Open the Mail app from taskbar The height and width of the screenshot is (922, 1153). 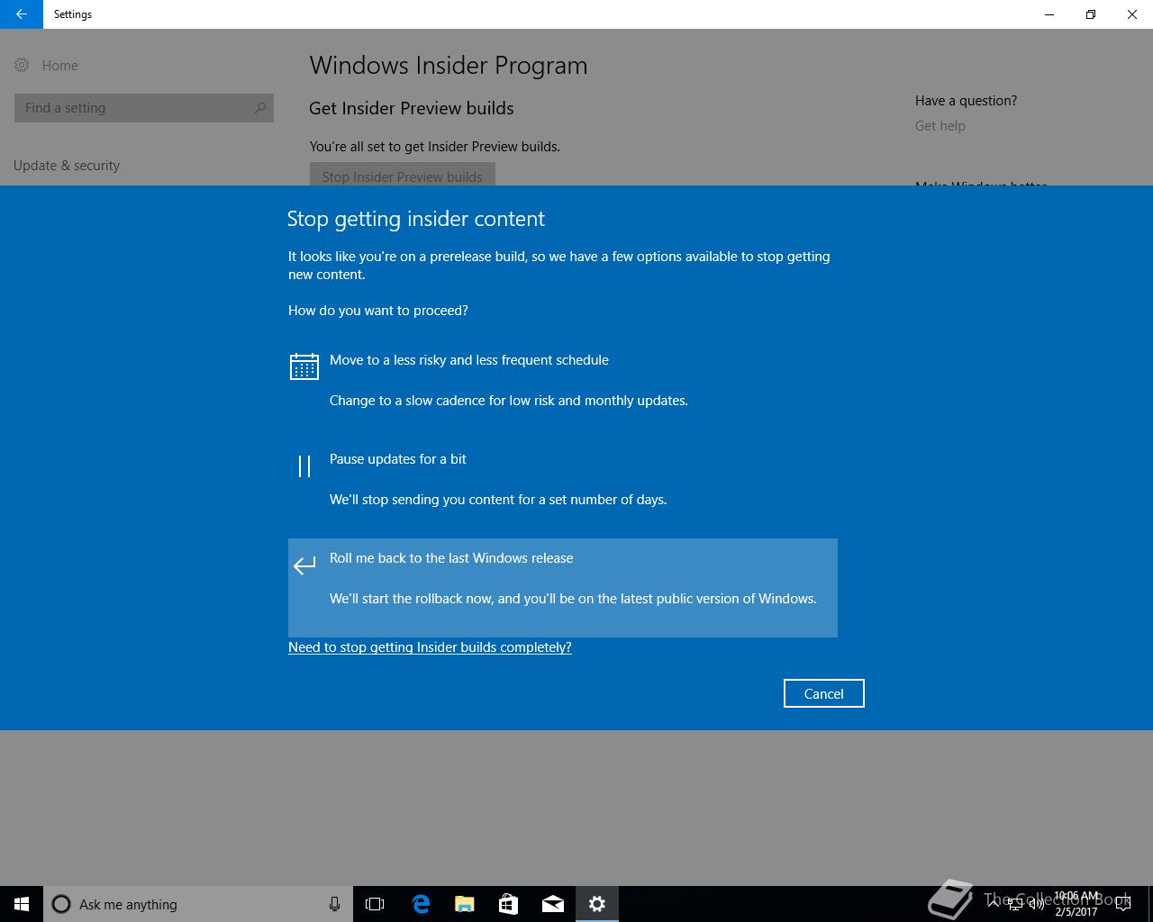(x=552, y=904)
